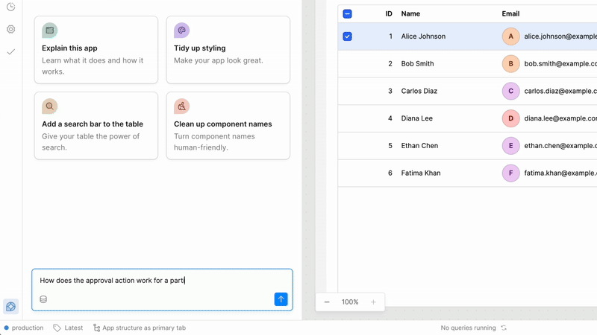The height and width of the screenshot is (335, 597).
Task: Select the AI assistant icon at sidebar bottom
Action: tap(10, 307)
